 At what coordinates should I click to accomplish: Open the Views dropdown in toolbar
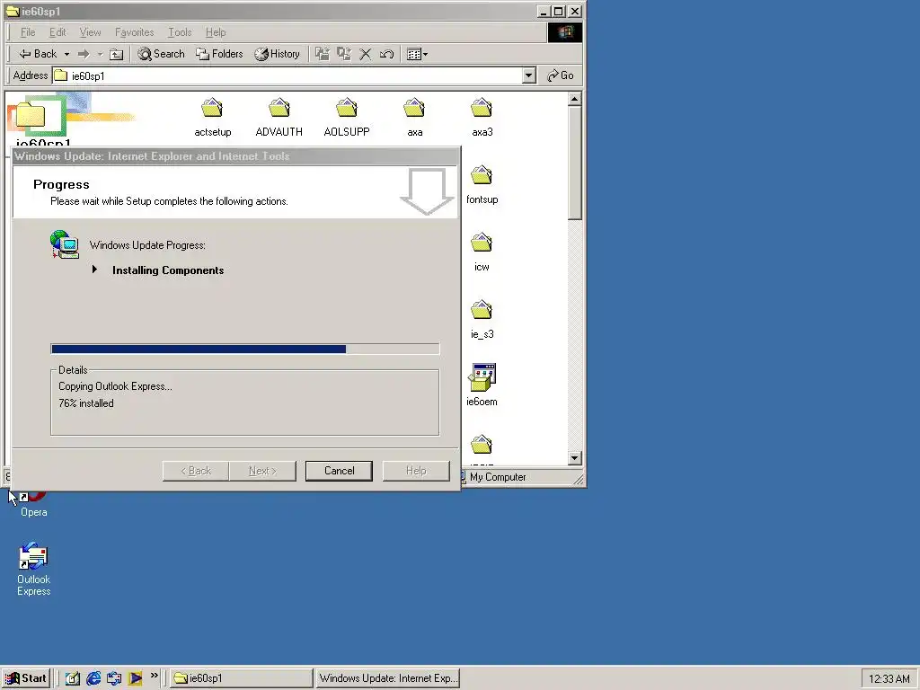click(x=417, y=54)
